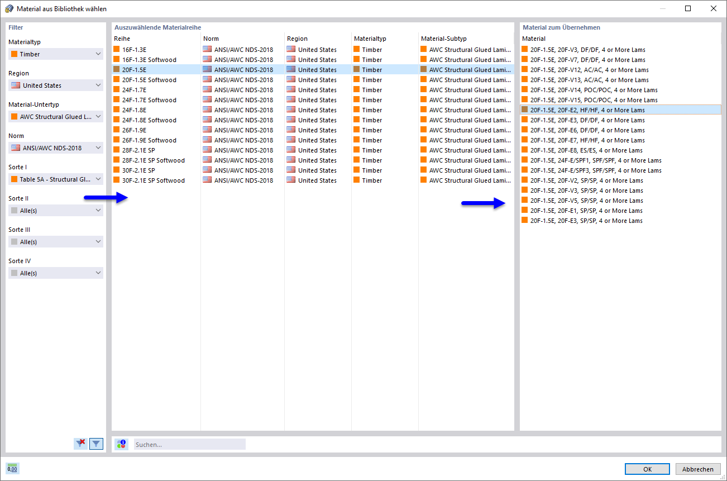Open the Region United States dropdown
Screen dimensions: 727x481
pyautogui.click(x=56, y=85)
